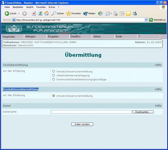Image resolution: width=168 pixels, height=150 pixels.
Task: Open the Abfragen navigation menu
Action: [30, 37]
